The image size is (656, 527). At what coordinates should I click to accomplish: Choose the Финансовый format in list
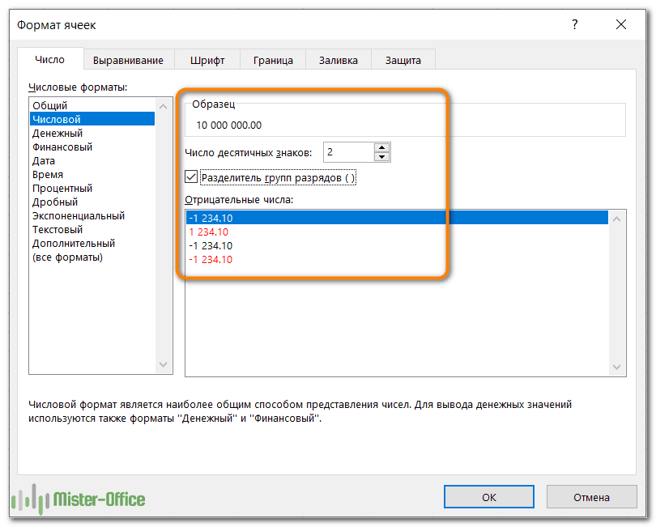click(x=62, y=147)
